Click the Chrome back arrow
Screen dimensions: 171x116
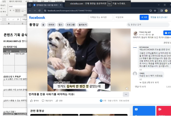(x=30, y=11)
